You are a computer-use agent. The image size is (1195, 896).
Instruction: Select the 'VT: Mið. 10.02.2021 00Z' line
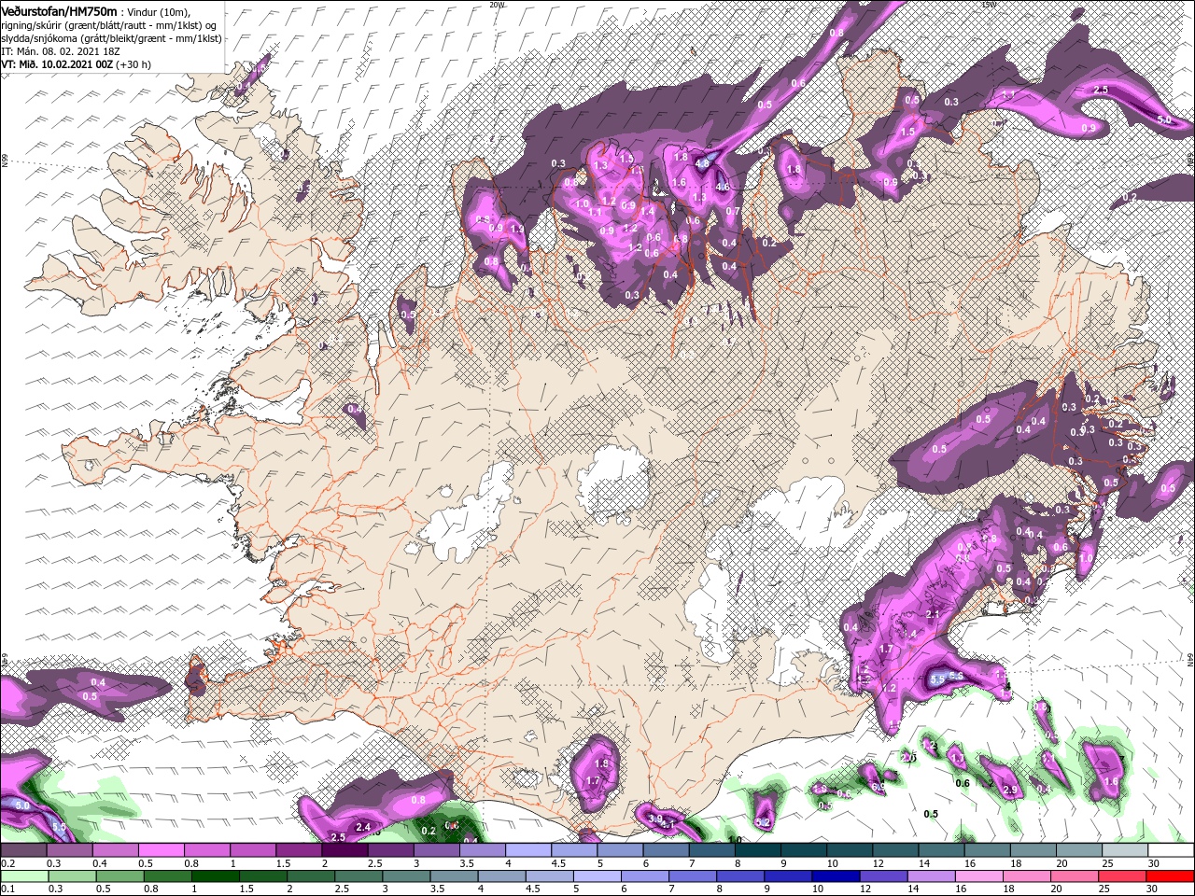(x=76, y=64)
